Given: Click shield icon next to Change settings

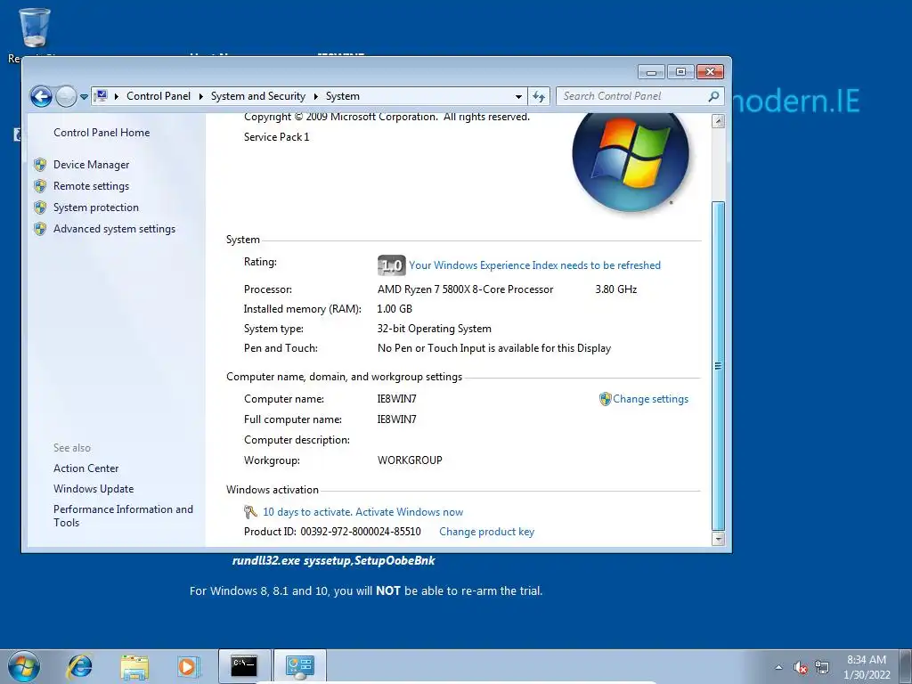Looking at the screenshot, I should pos(605,399).
